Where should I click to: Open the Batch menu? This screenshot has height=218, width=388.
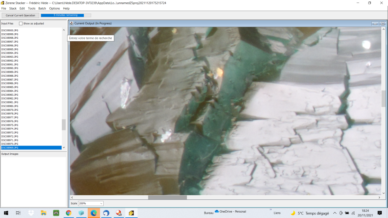click(42, 8)
